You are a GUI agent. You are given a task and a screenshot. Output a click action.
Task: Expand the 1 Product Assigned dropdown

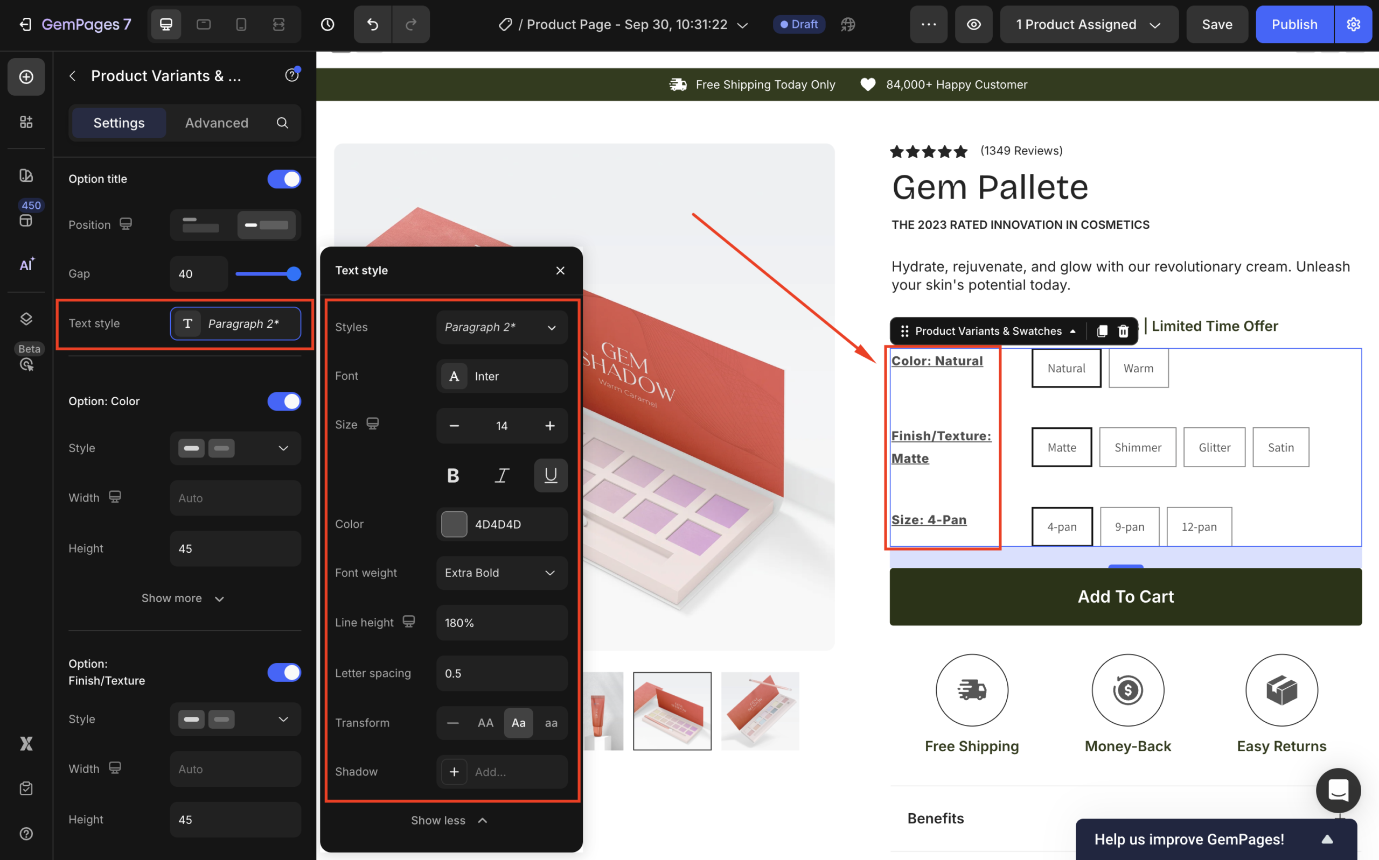[1088, 24]
